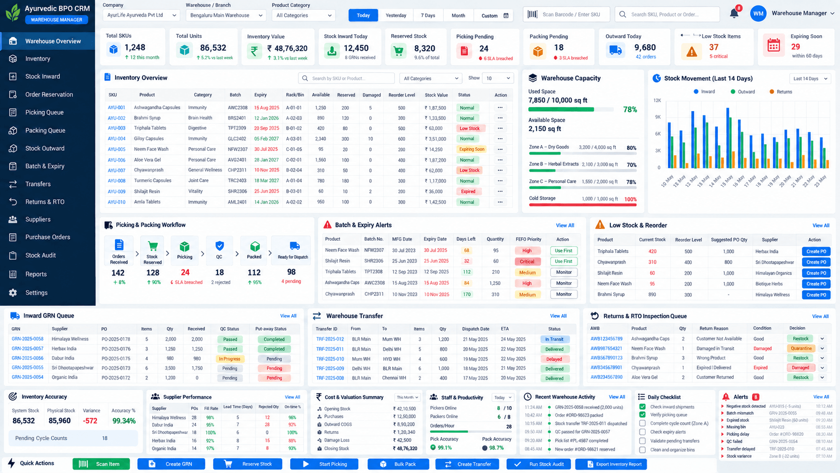Open the Last 14 Days chart dropdown
The width and height of the screenshot is (840, 473).
point(810,78)
